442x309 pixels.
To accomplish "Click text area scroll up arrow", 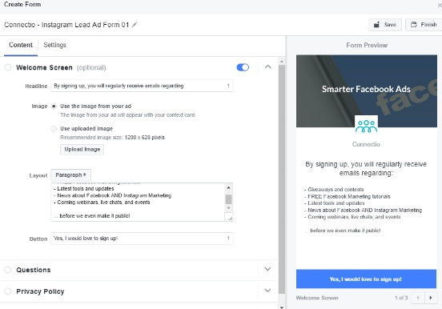I will tap(229, 187).
